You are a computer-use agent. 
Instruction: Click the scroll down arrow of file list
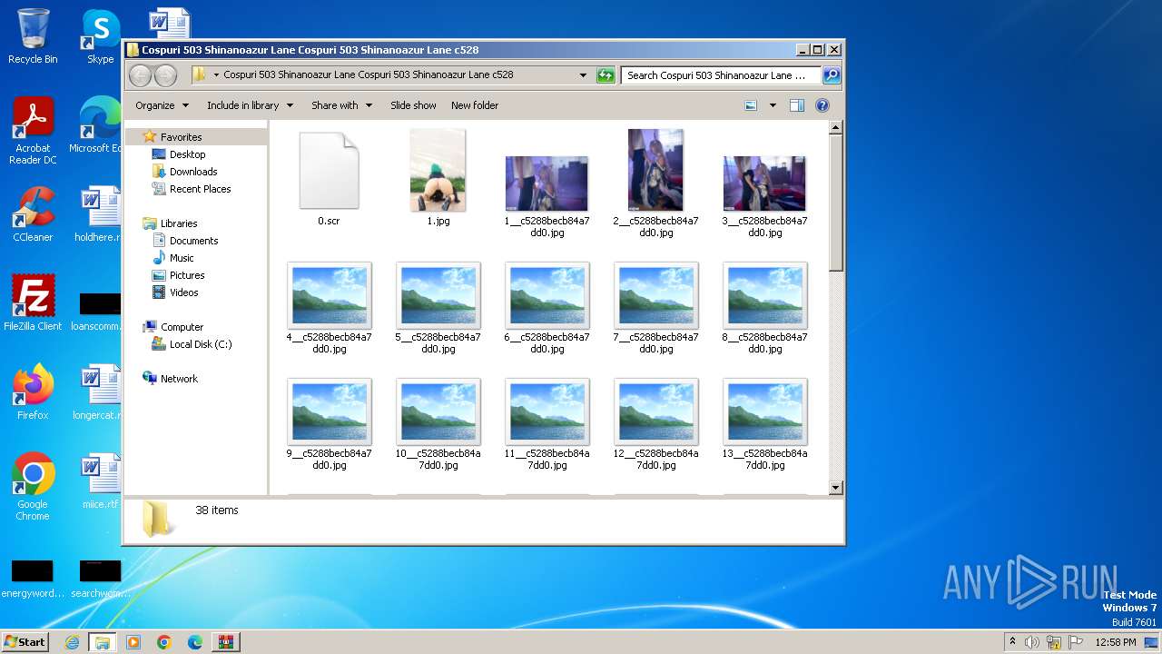836,488
